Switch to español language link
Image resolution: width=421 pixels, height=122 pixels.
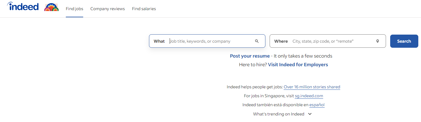(x=317, y=105)
